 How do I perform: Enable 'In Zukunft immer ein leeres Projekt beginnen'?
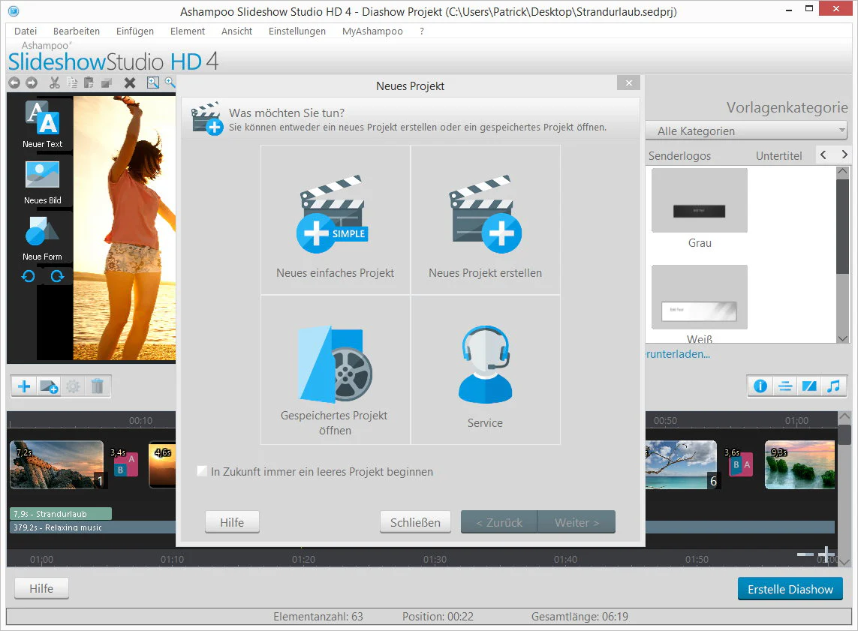(203, 471)
